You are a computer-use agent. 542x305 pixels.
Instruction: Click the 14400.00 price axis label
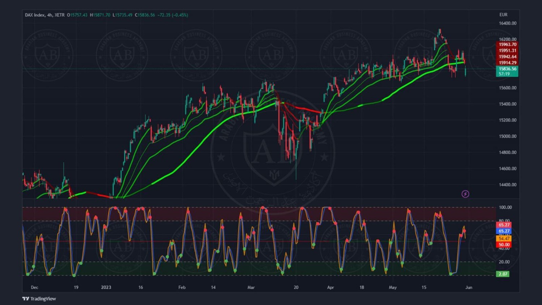click(x=508, y=185)
